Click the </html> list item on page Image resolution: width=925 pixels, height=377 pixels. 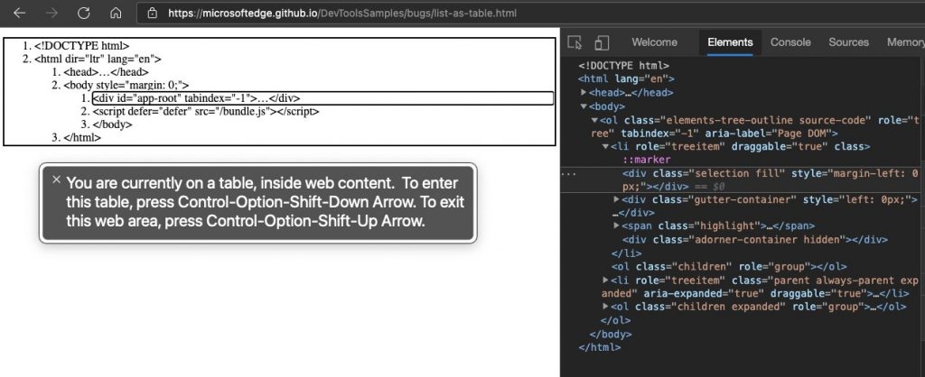point(82,137)
